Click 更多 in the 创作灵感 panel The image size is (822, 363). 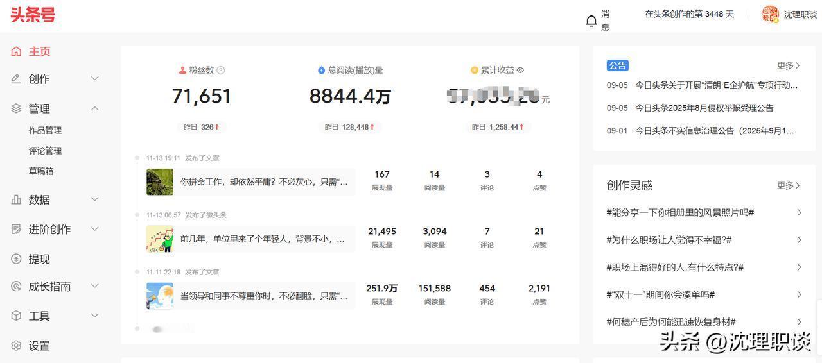789,185
